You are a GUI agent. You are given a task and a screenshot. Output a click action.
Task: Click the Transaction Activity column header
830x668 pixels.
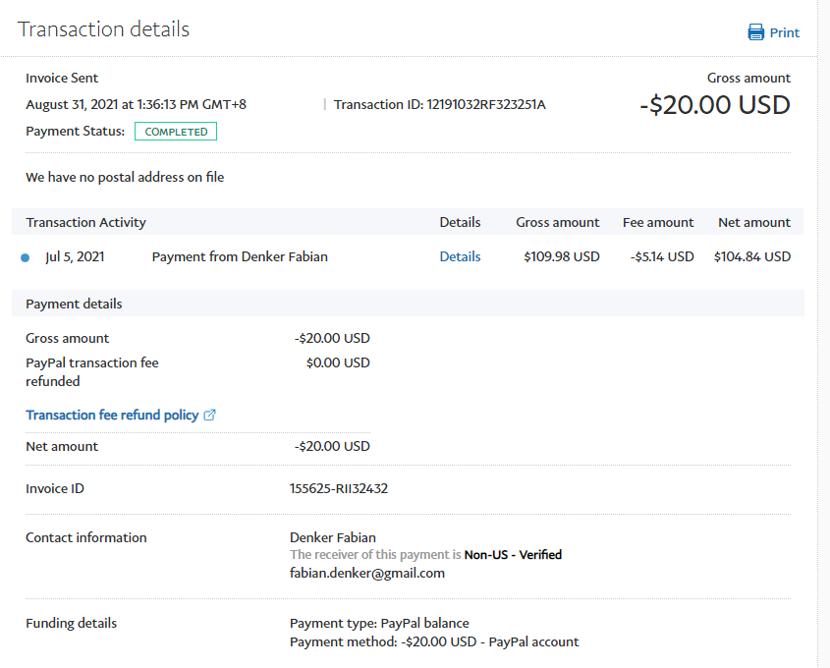click(85, 222)
